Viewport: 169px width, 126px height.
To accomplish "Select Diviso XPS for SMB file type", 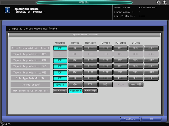I will [136, 66].
